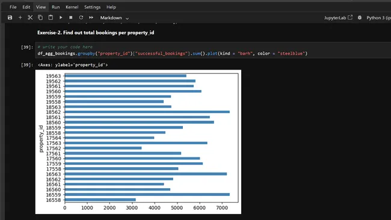391x220 pixels.
Task: Paste cell from clipboard
Action: point(51,17)
